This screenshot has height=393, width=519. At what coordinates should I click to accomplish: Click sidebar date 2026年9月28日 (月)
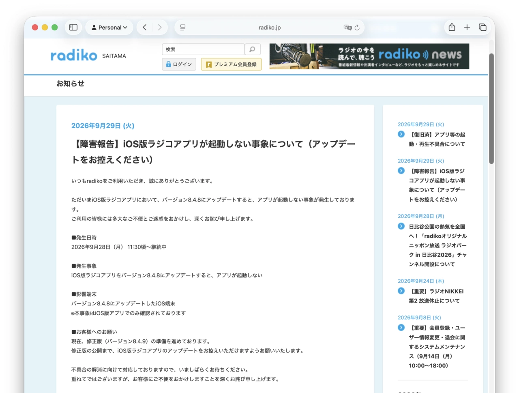pyautogui.click(x=421, y=216)
